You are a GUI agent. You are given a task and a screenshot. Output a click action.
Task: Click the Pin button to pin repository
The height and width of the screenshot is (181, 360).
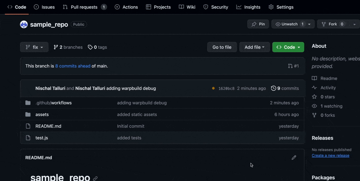tap(258, 24)
